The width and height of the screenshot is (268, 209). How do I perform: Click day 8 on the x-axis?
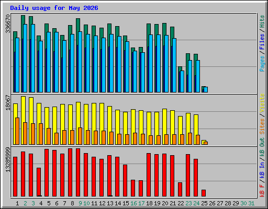point(72,203)
